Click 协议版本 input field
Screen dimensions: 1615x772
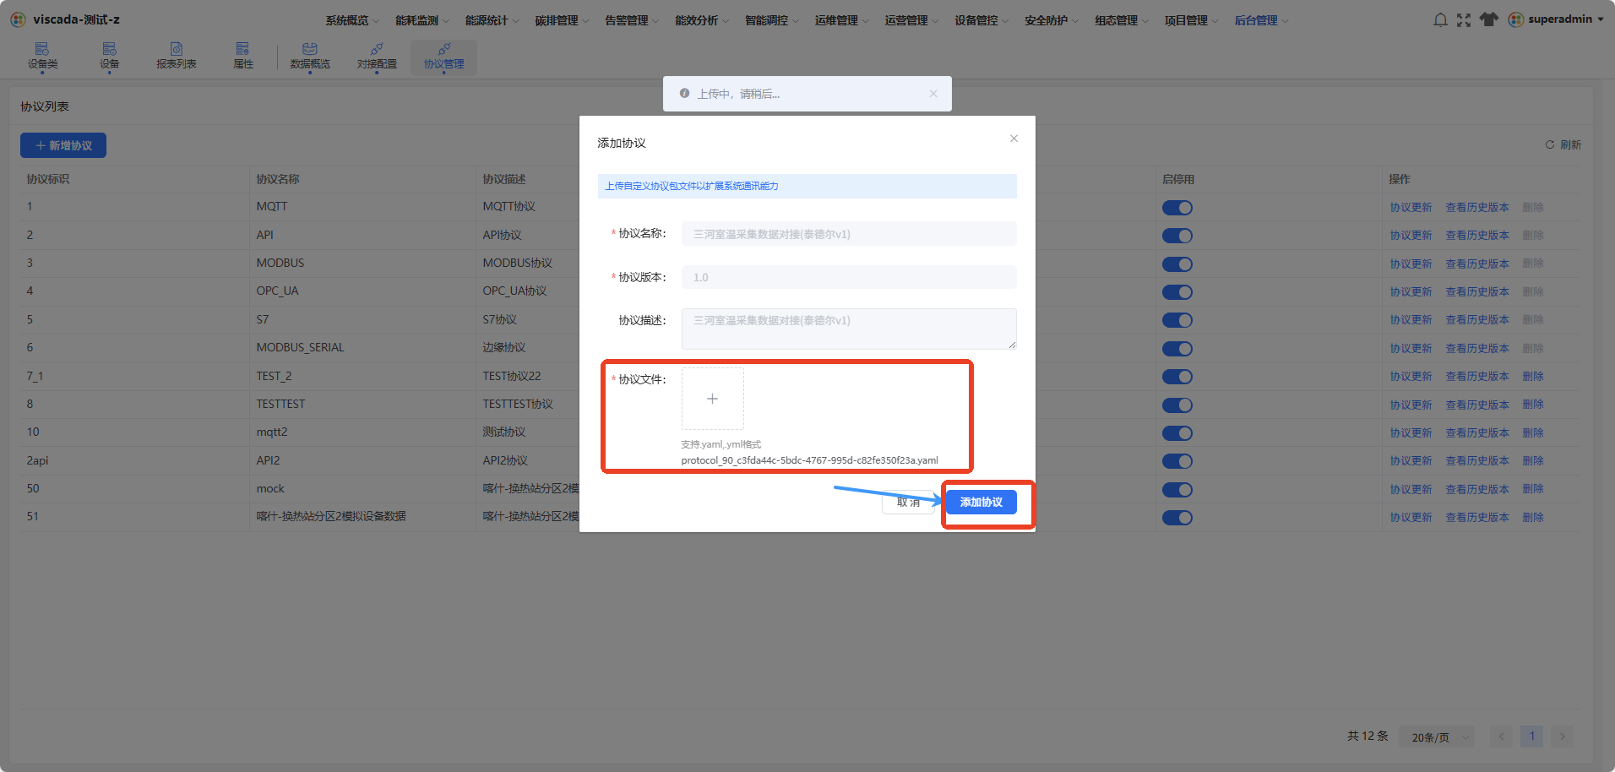coord(849,277)
